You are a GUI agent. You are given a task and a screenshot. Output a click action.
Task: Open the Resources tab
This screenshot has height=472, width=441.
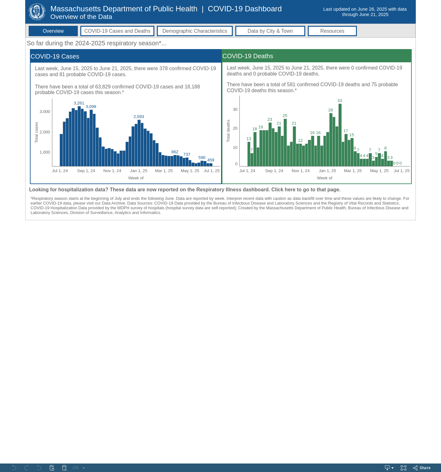tap(332, 31)
